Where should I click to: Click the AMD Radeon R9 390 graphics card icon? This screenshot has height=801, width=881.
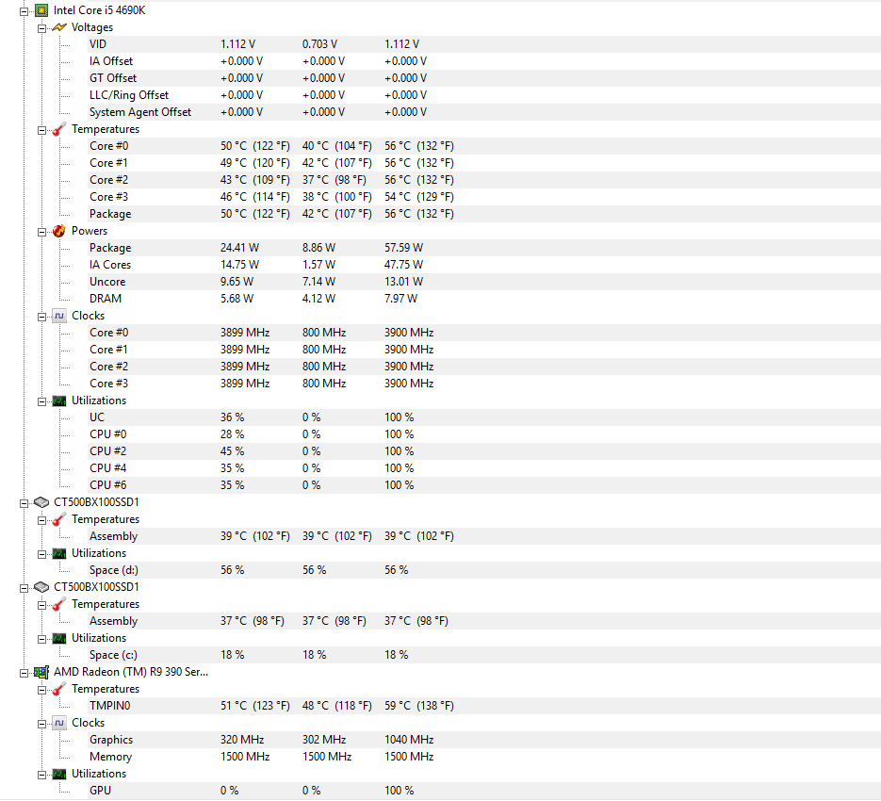point(41,672)
